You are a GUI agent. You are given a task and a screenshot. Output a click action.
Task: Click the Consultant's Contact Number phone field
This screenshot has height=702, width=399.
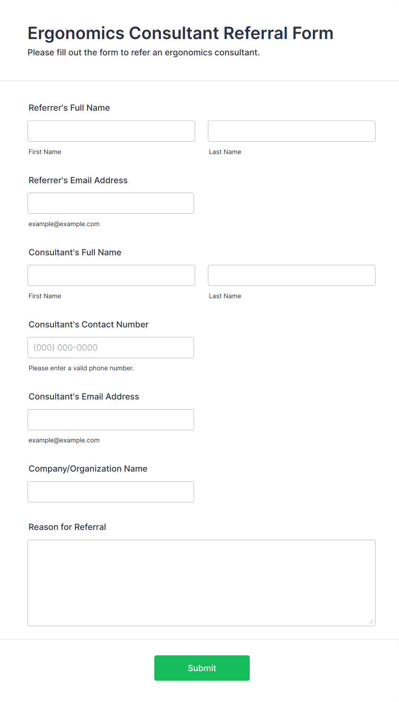111,347
